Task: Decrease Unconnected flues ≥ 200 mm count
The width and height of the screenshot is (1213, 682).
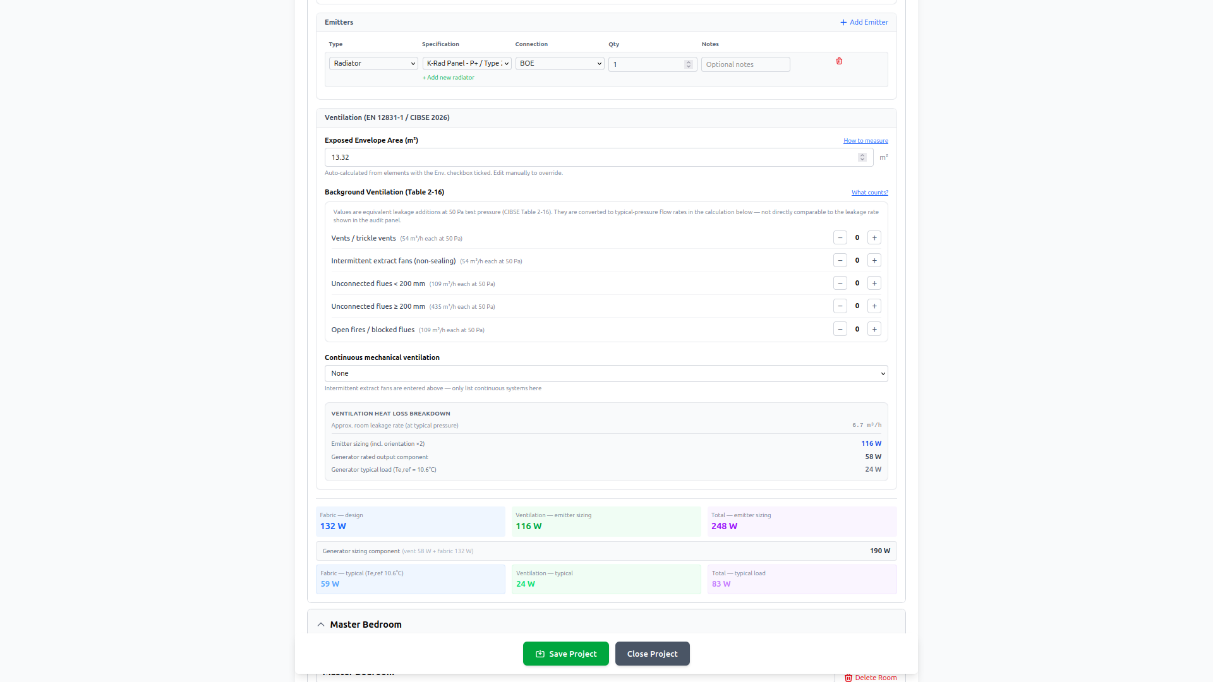Action: (x=840, y=306)
